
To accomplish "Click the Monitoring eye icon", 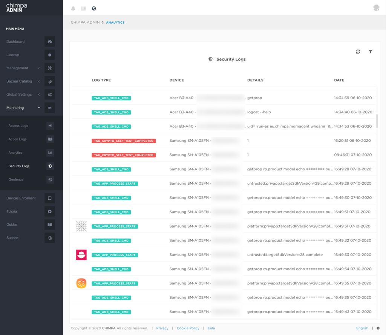I will (x=50, y=108).
